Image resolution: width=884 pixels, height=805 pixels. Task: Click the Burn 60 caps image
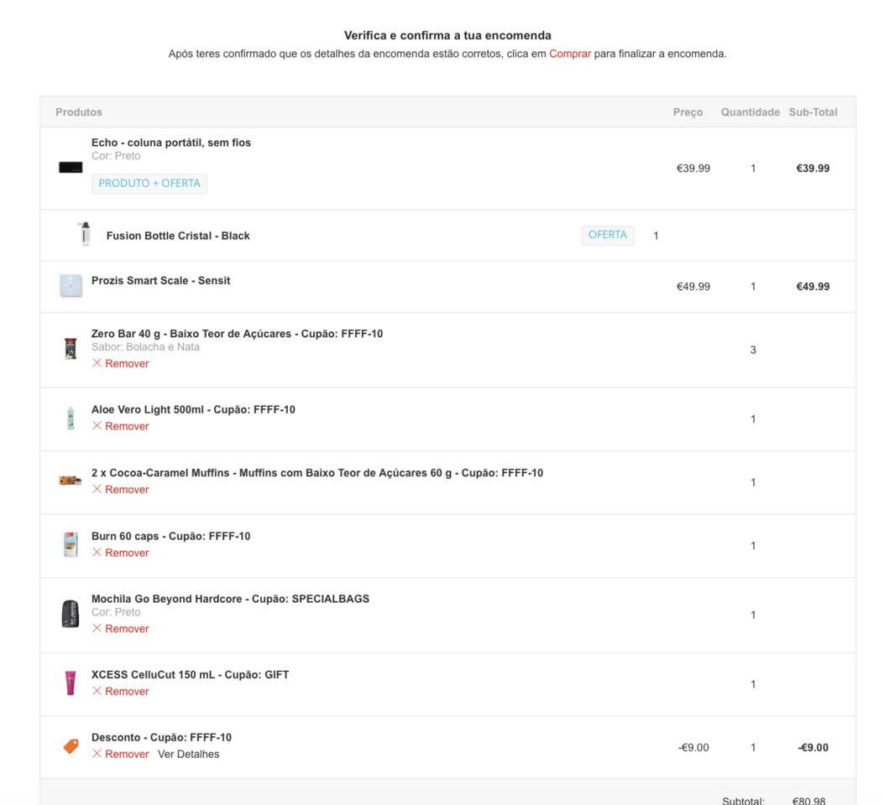71,544
